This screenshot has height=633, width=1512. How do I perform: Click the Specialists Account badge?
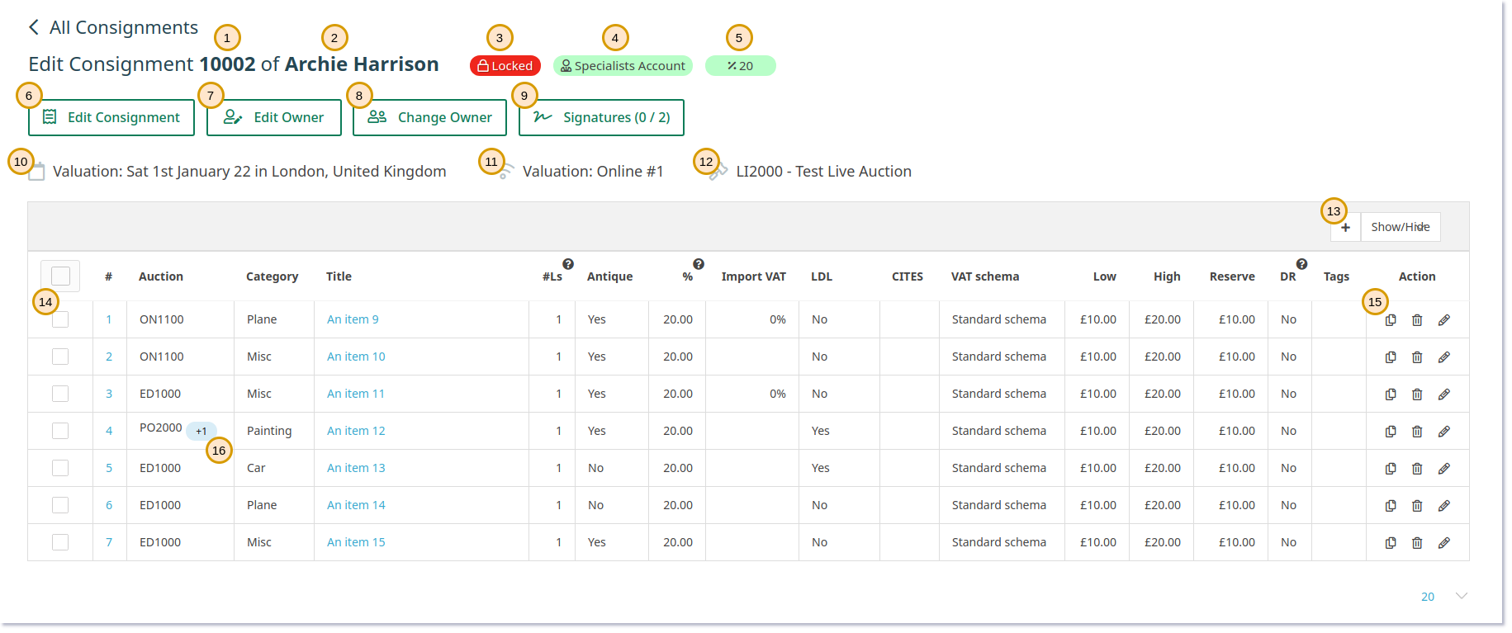623,66
